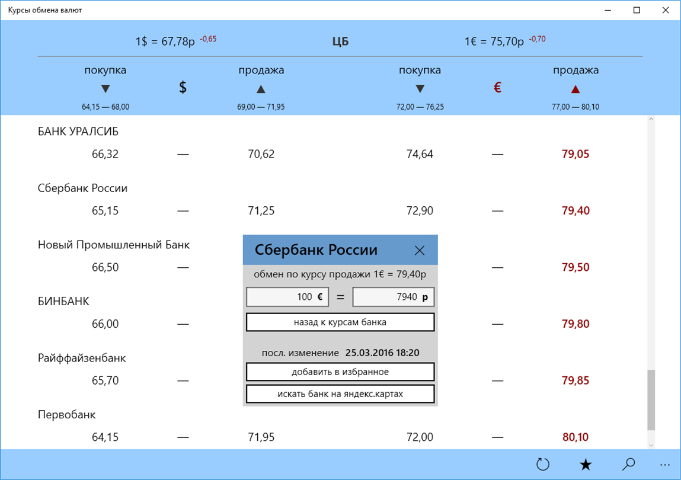Click Первобанк dollar sell rate 71,95
The image size is (681, 480).
click(261, 437)
